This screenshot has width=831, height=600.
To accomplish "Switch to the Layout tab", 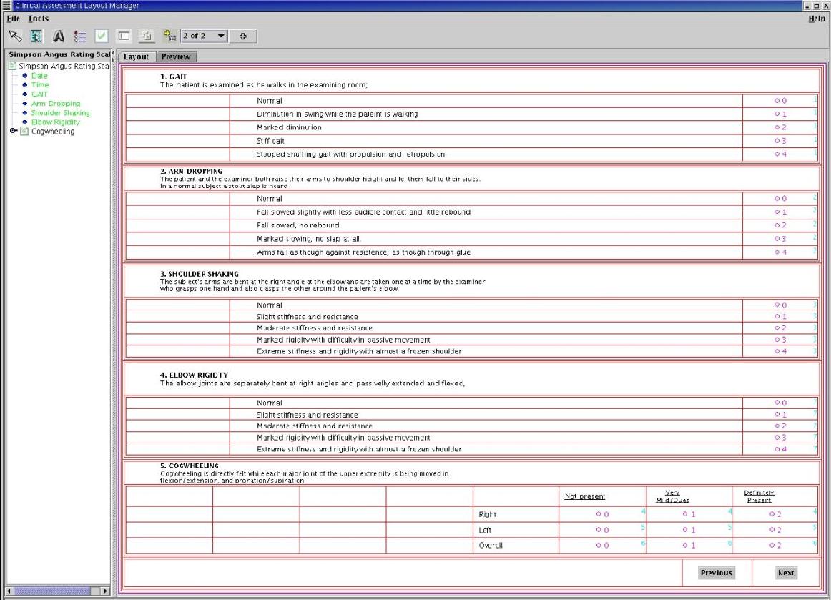I will (136, 56).
